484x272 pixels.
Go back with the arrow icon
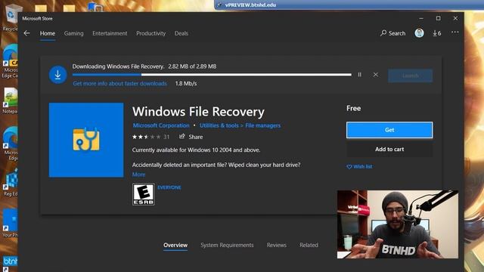[x=27, y=33]
